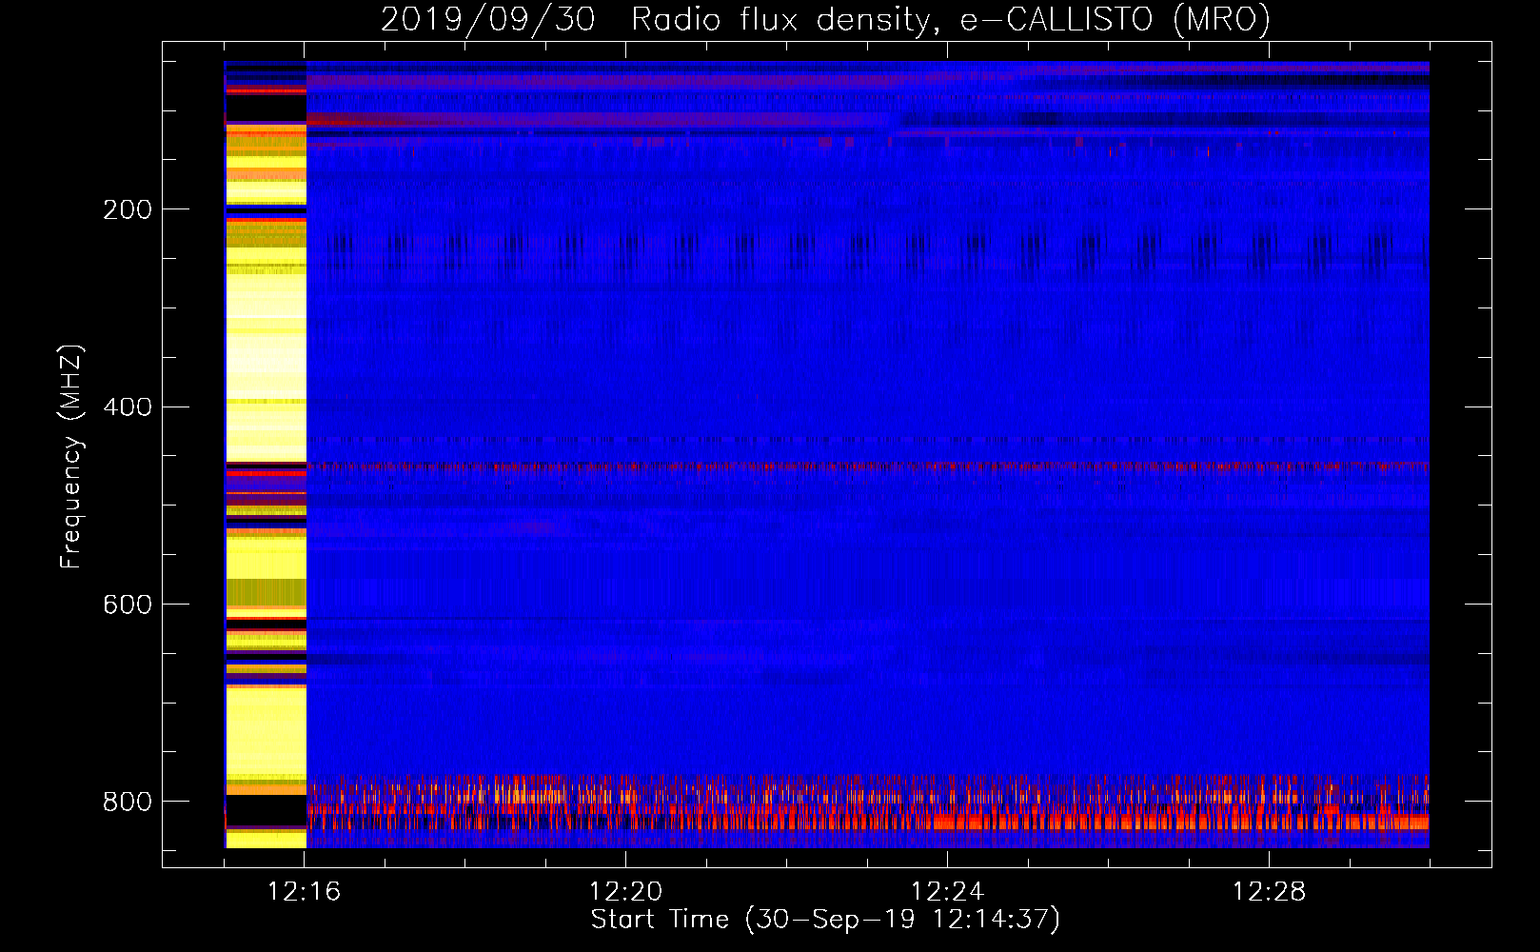Image resolution: width=1540 pixels, height=952 pixels.
Task: Click the plot title '2019/09/30 Radio flux density'
Action: 825,19
